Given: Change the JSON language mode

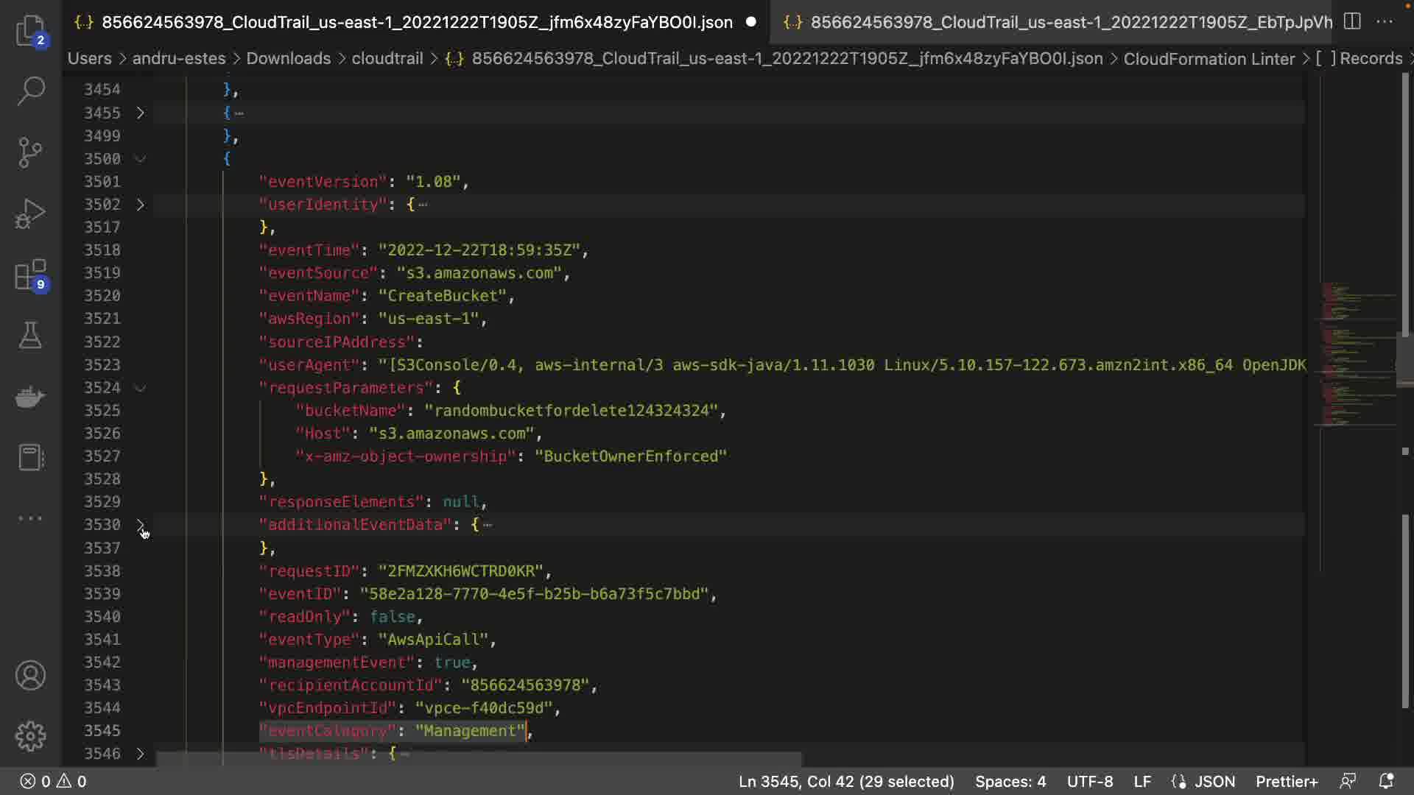Looking at the screenshot, I should 1214,781.
